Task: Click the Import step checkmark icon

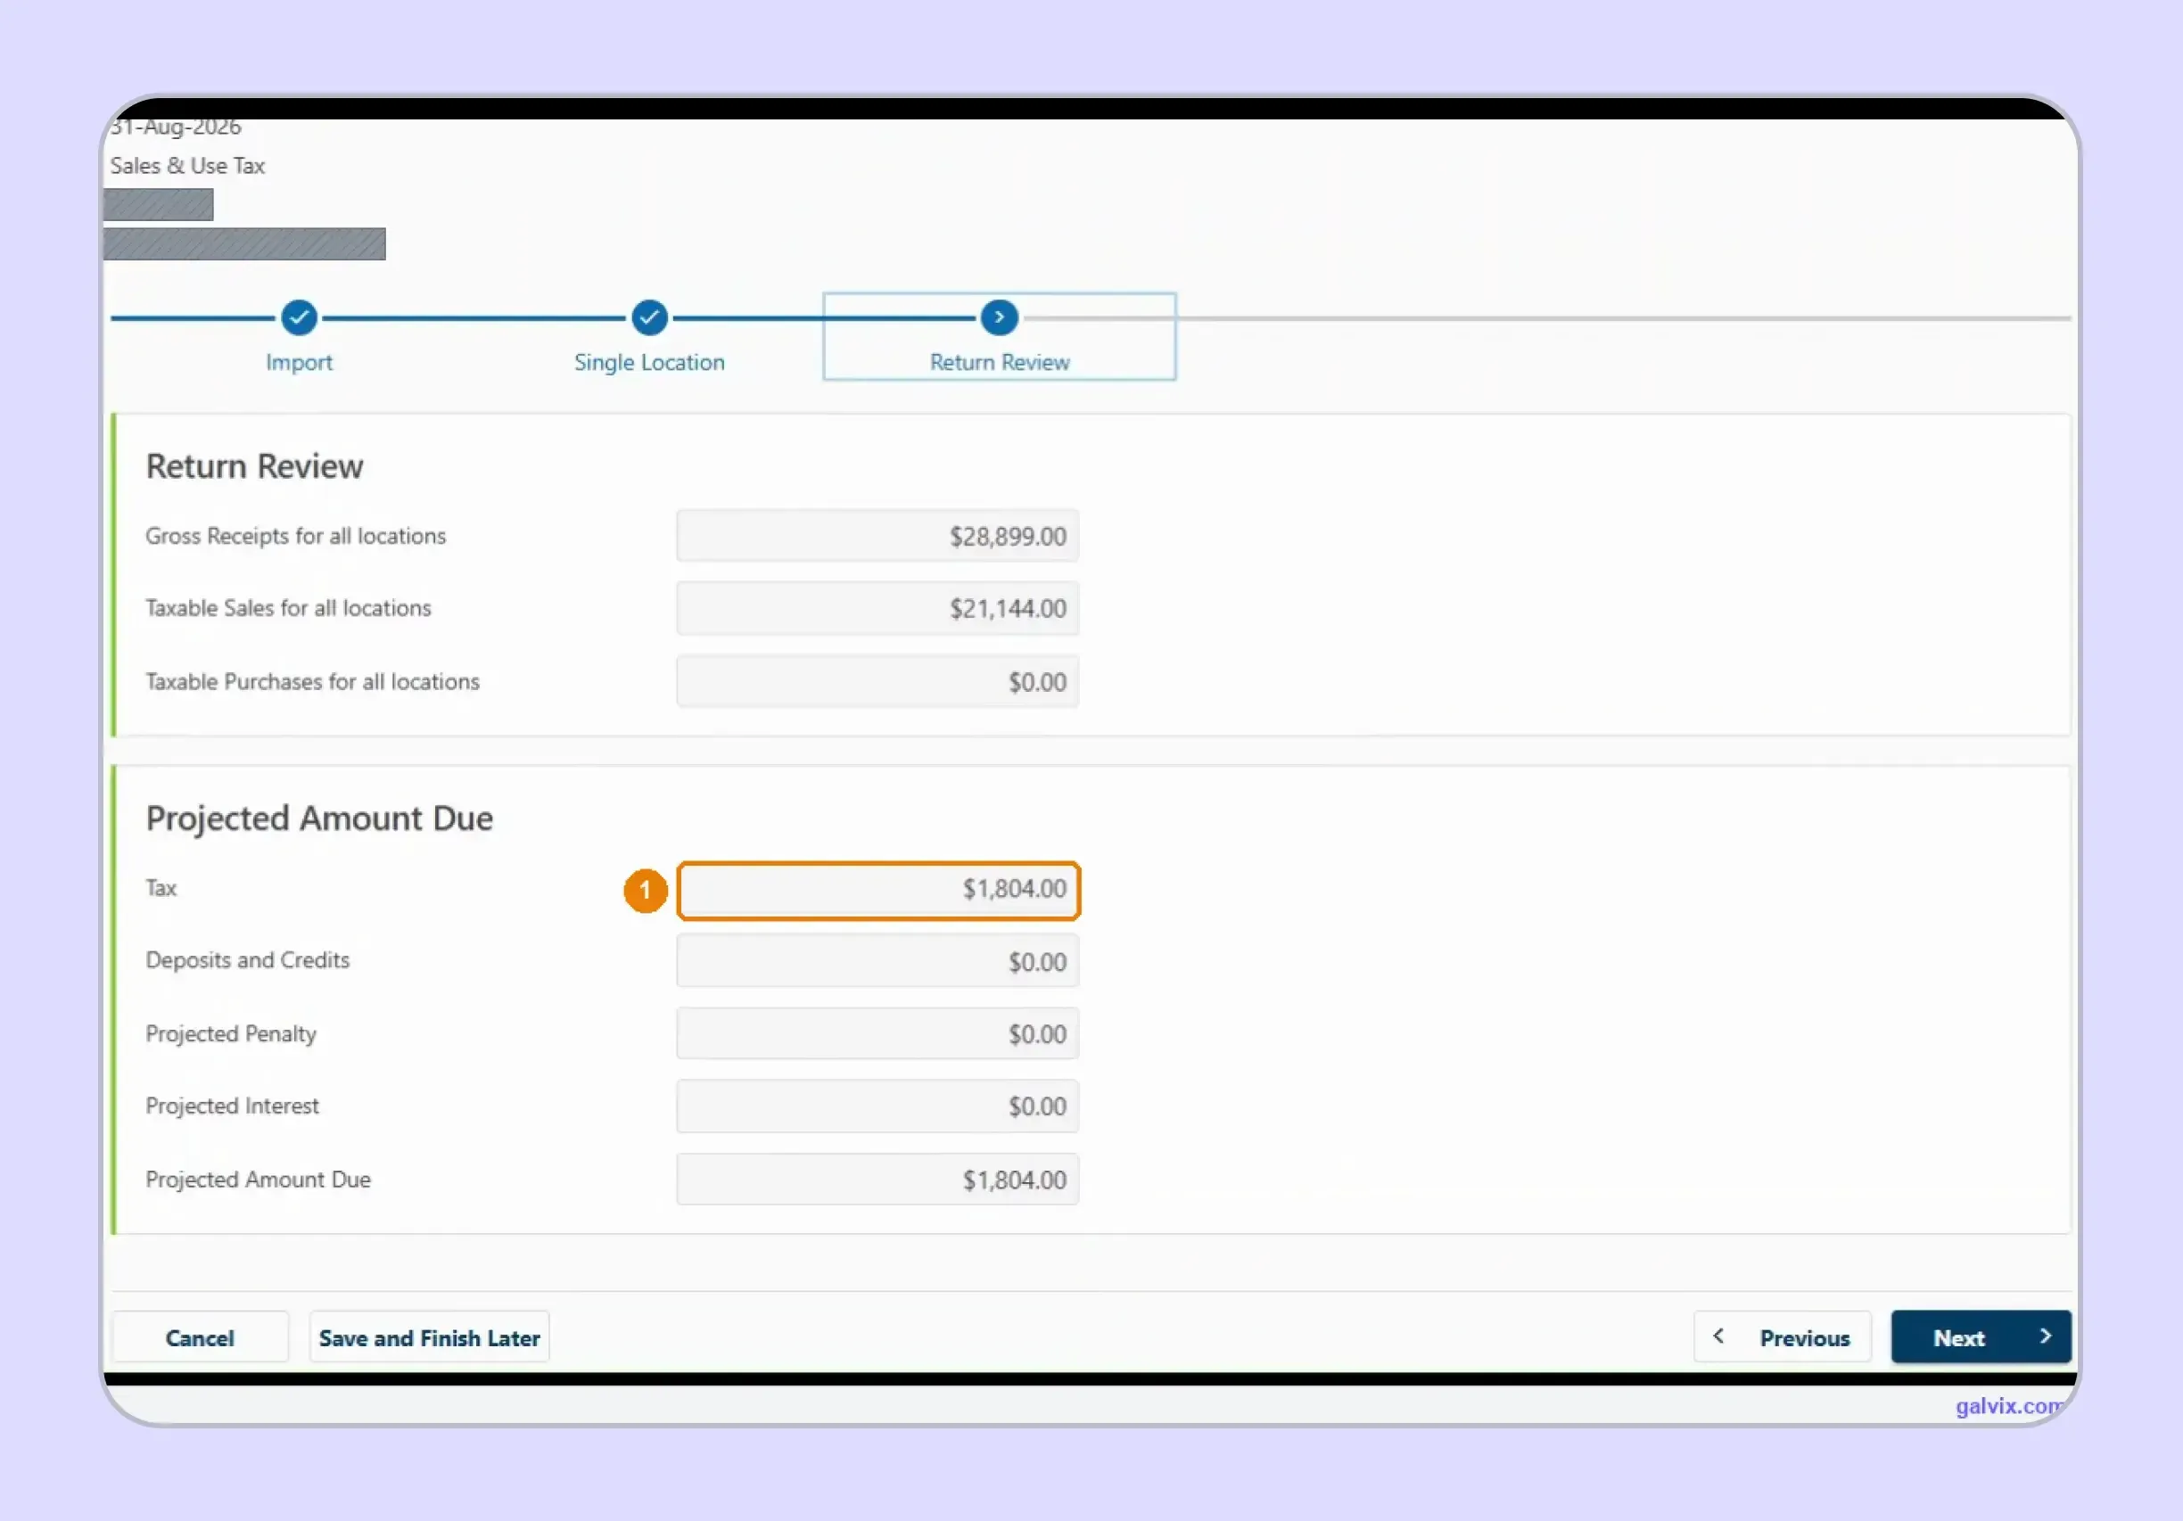Action: pos(299,317)
